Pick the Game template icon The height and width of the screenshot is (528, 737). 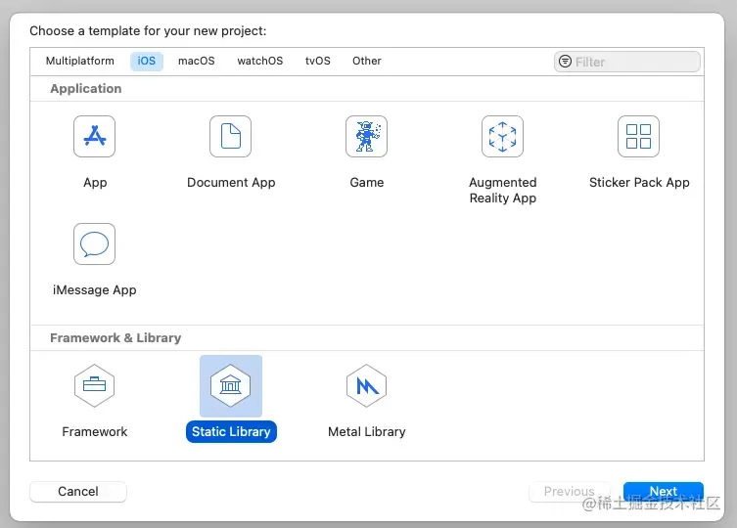pos(367,136)
